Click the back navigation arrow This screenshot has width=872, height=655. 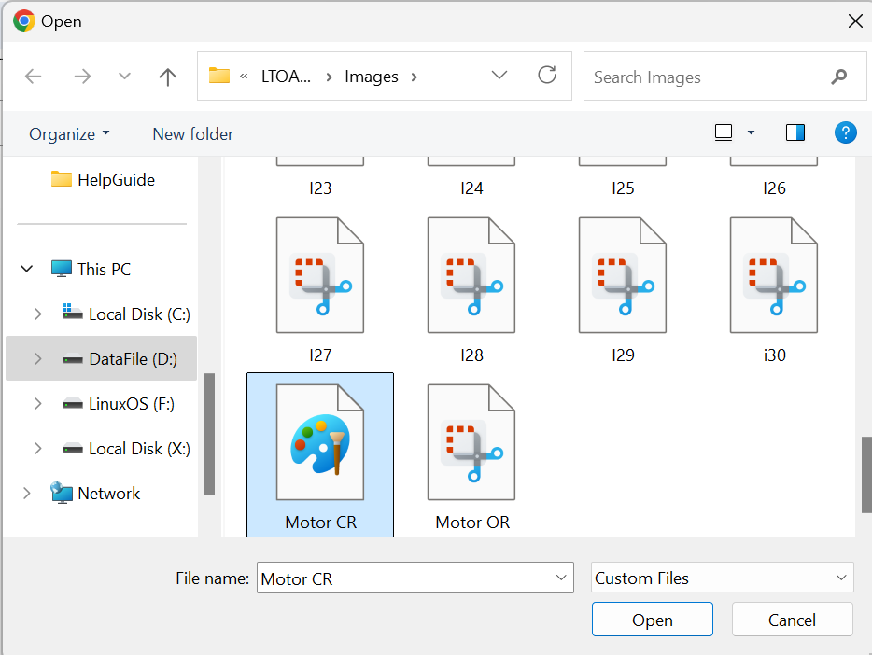tap(33, 77)
